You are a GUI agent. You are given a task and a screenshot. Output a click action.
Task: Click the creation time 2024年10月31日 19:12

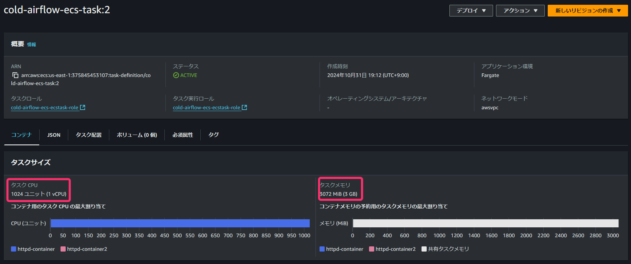pos(368,75)
